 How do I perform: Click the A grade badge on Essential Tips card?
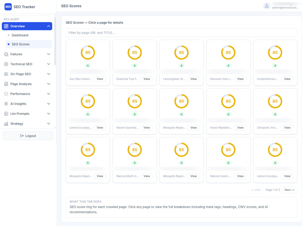tap(135, 65)
